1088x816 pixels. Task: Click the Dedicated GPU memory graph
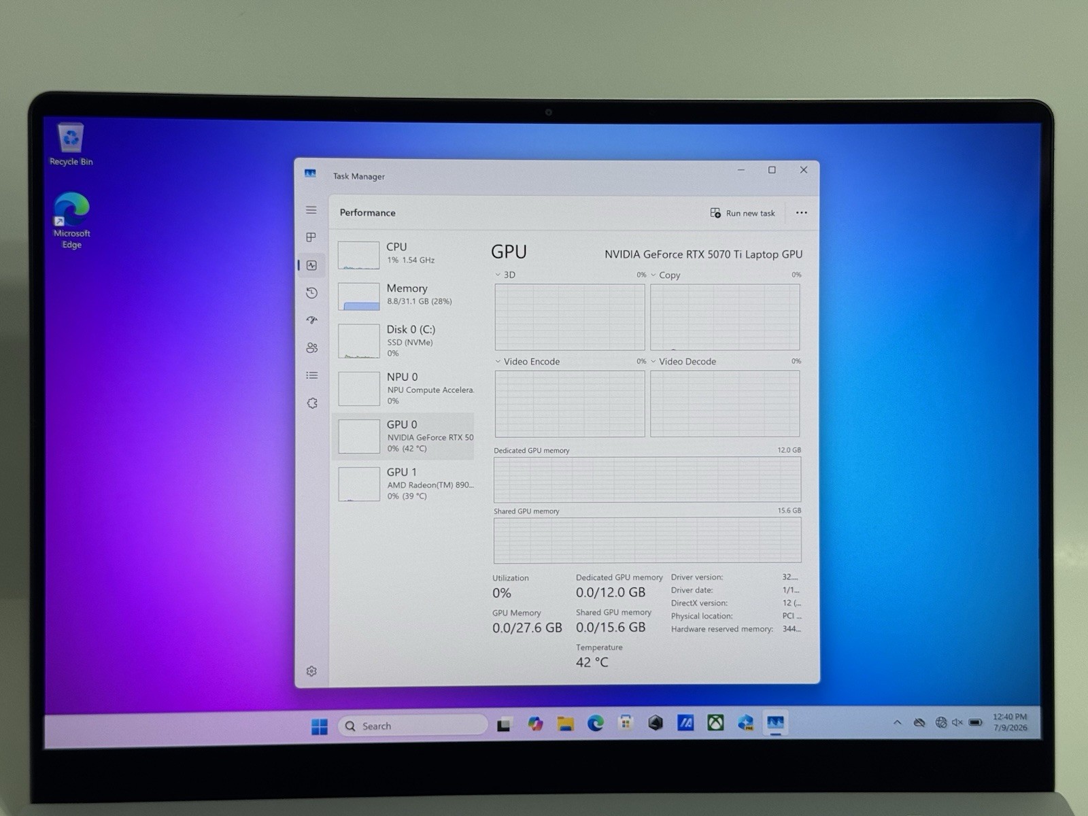[x=647, y=479]
